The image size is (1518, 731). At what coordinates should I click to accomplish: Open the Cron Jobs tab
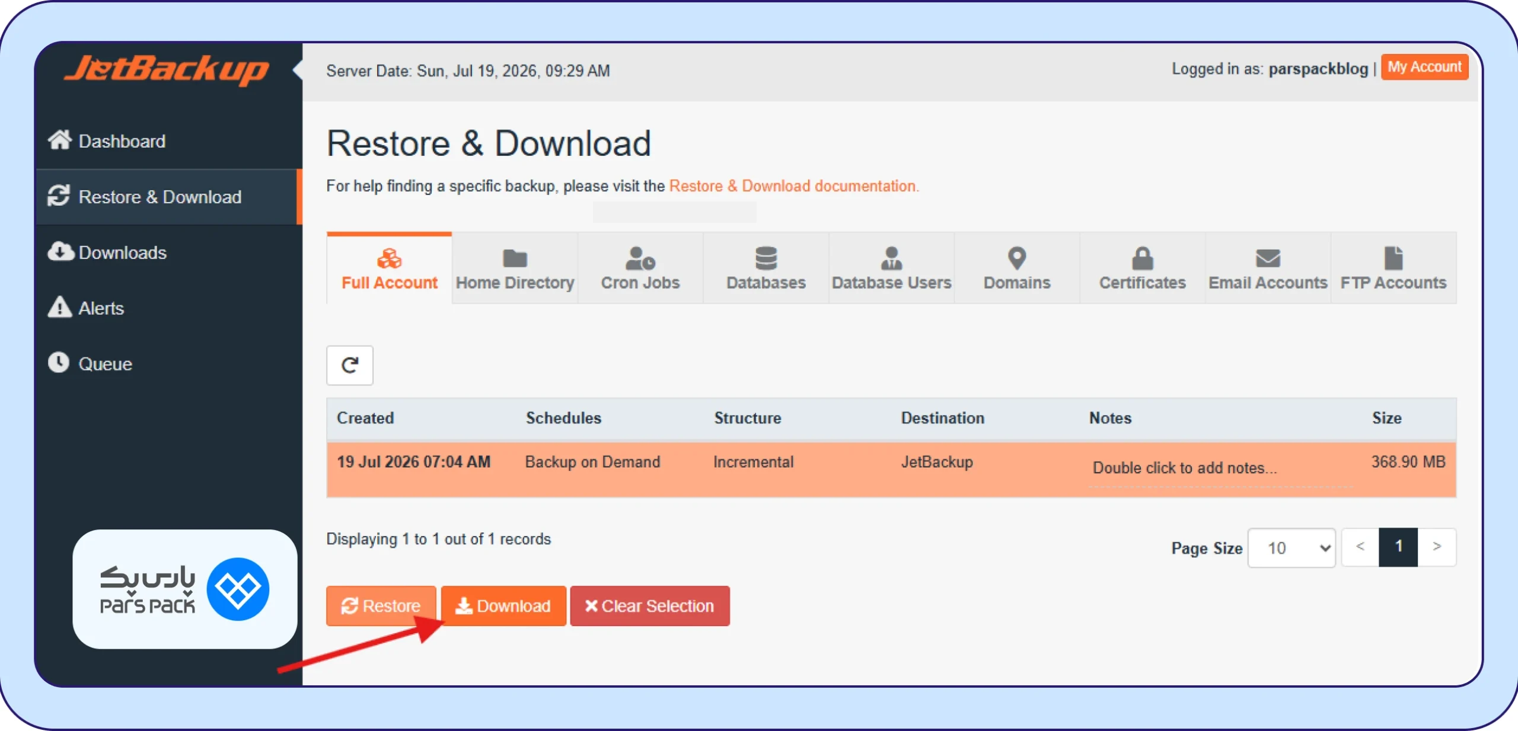(640, 268)
